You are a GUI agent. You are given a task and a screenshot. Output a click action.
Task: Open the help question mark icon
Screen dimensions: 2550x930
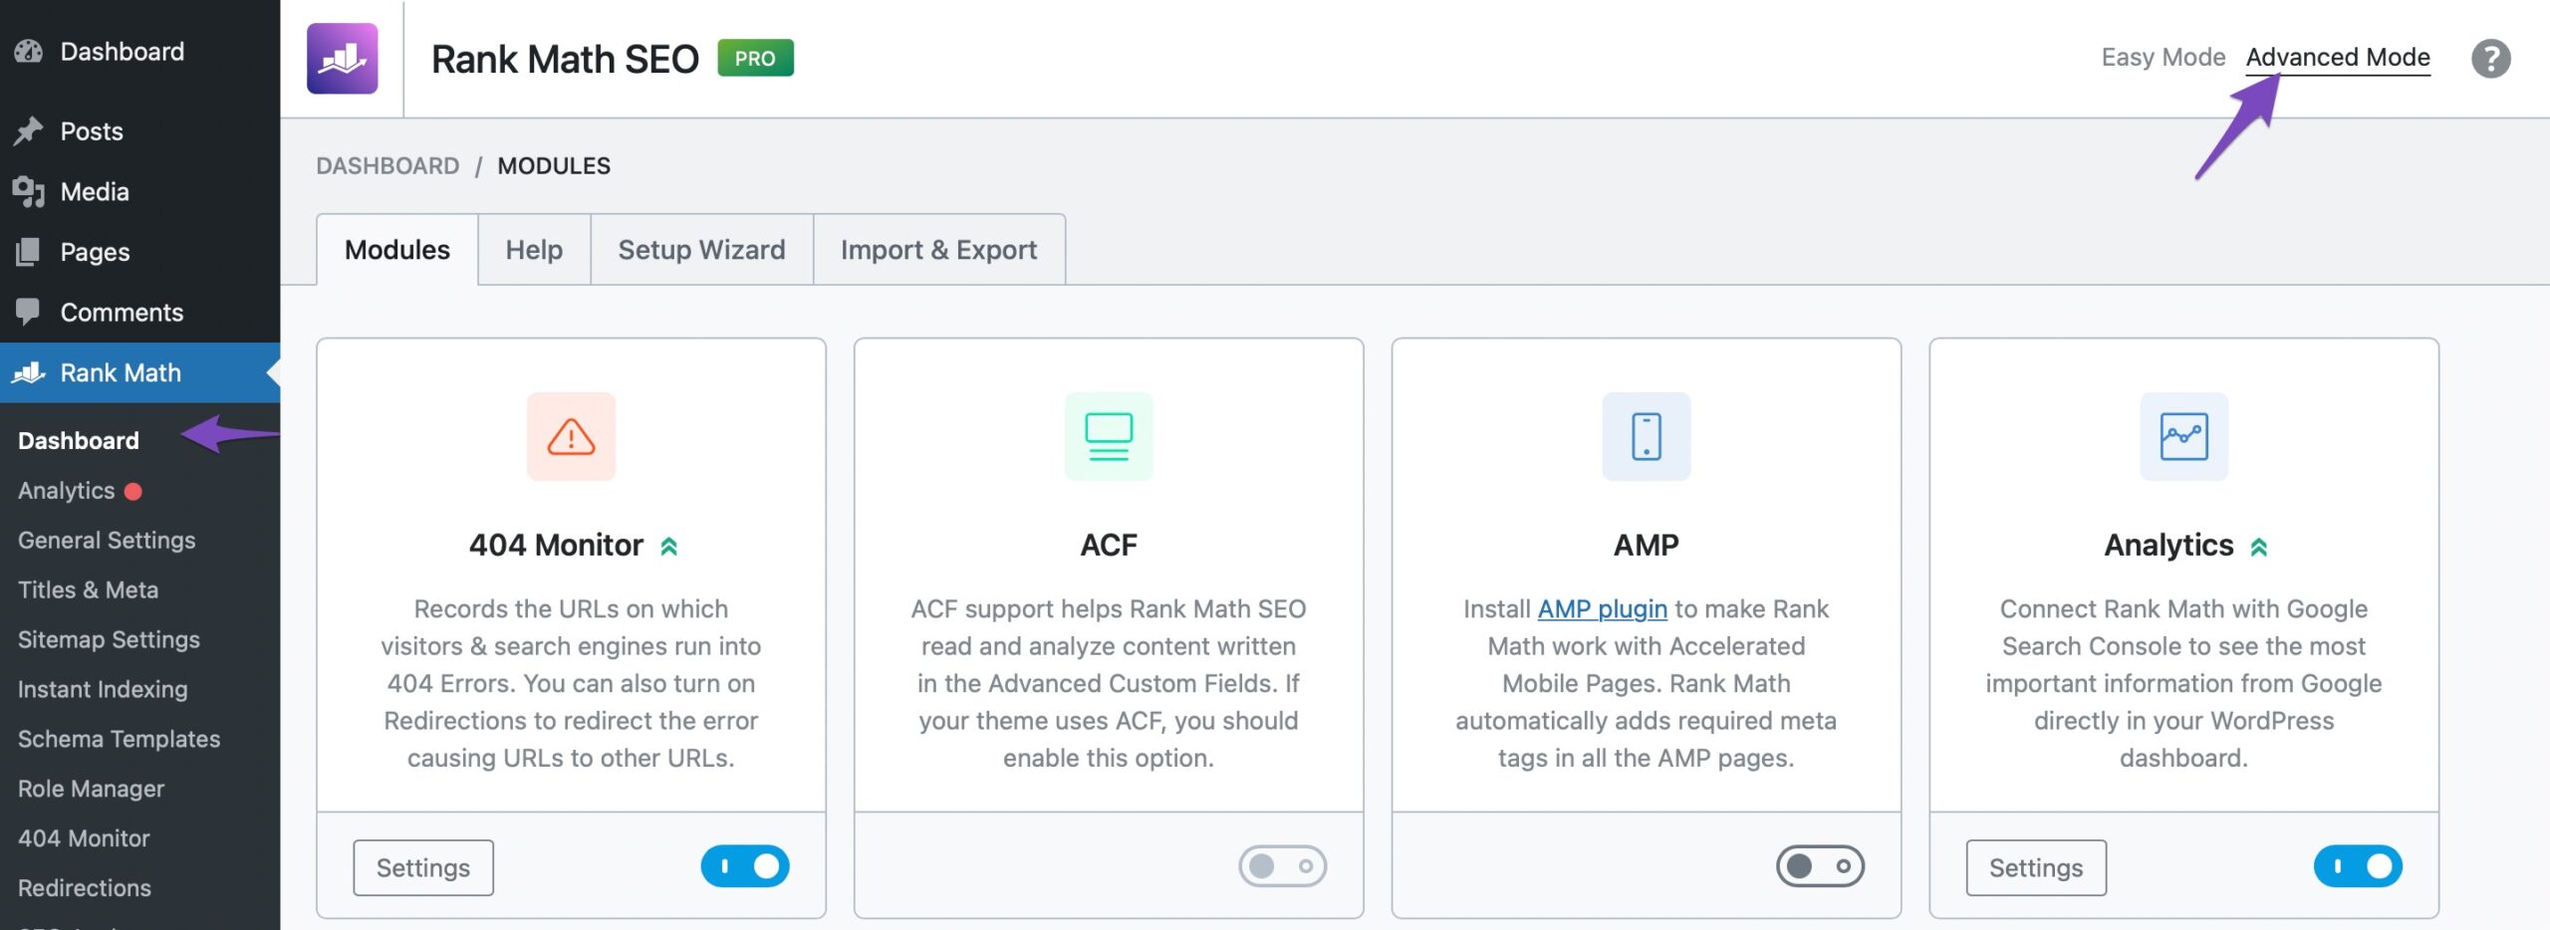click(2490, 59)
